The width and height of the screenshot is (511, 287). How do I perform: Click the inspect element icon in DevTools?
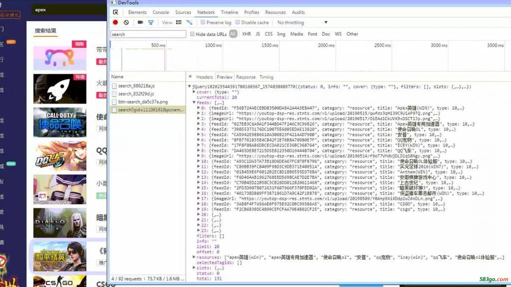click(115, 12)
